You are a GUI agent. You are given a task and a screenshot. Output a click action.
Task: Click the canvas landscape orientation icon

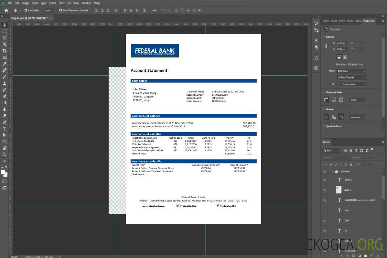(x=345, y=57)
